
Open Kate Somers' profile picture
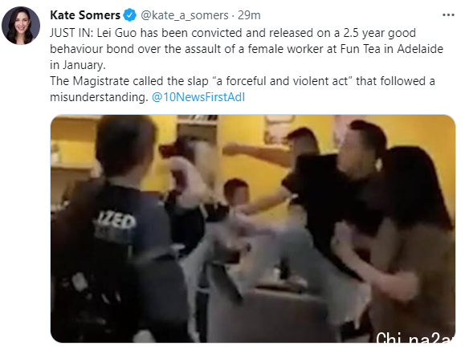point(21,26)
